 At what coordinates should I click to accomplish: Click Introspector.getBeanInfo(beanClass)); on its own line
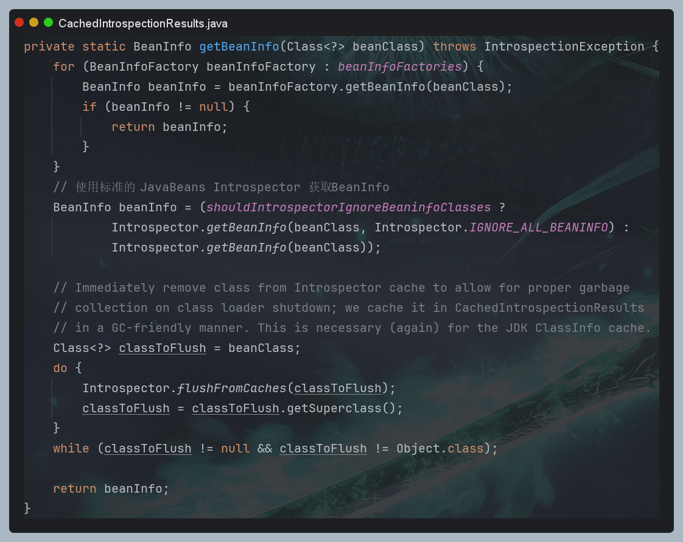(x=246, y=247)
